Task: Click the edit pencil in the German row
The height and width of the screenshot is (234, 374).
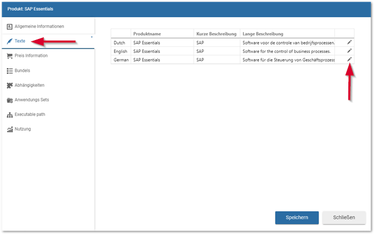Action: [x=349, y=60]
